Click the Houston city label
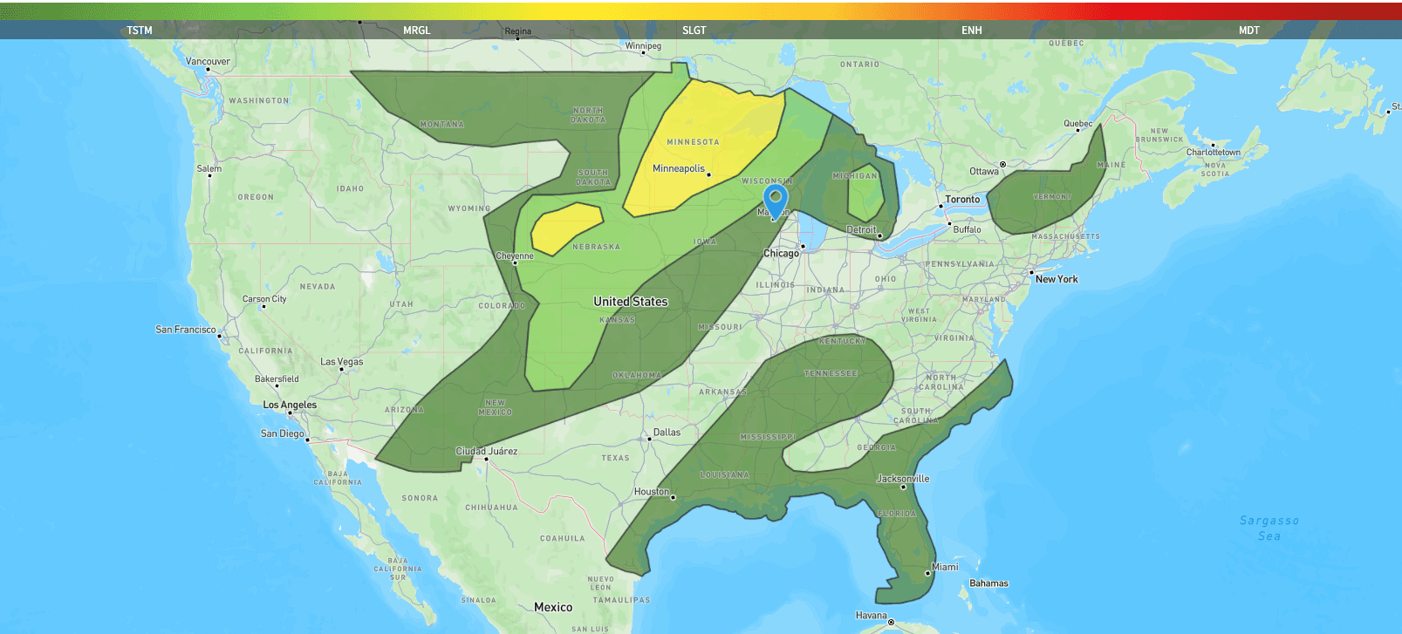The image size is (1402, 634). (652, 492)
